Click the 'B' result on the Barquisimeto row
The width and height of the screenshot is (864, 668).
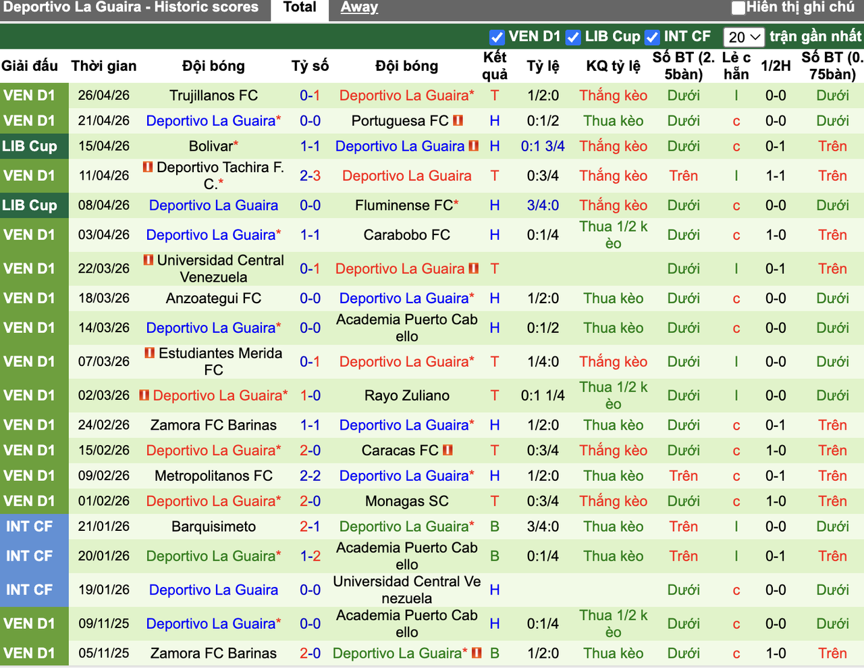click(495, 526)
